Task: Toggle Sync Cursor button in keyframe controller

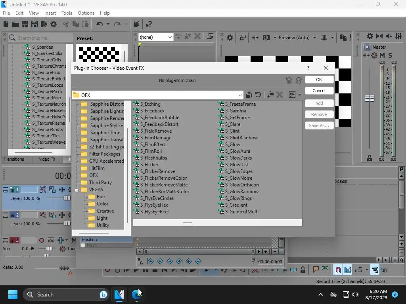Action: 140,262
